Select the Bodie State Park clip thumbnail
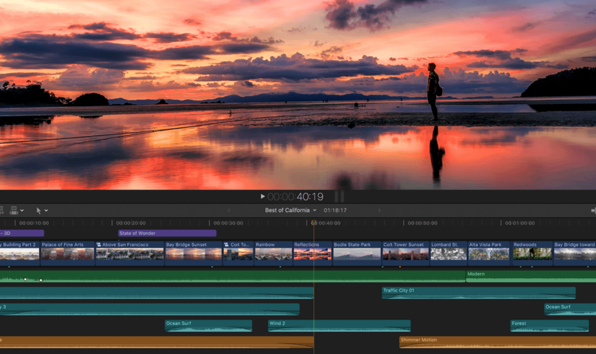The image size is (596, 354). pyautogui.click(x=357, y=254)
